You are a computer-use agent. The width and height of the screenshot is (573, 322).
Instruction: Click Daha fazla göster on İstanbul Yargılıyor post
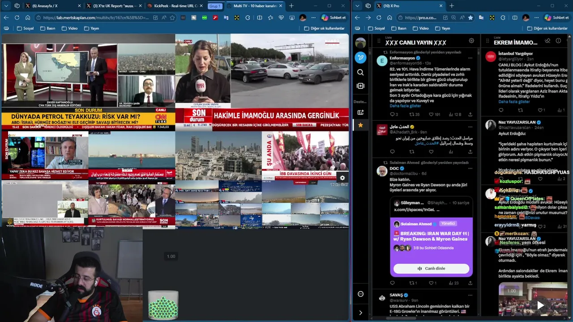coord(514,102)
